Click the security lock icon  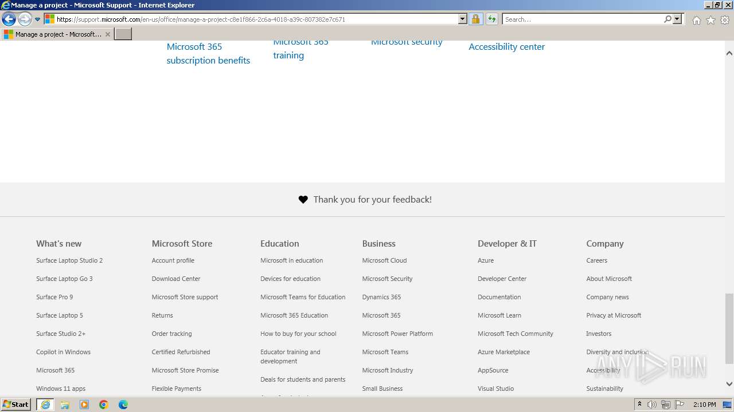click(475, 19)
